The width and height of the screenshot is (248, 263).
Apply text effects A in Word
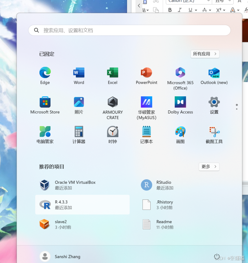point(232,10)
